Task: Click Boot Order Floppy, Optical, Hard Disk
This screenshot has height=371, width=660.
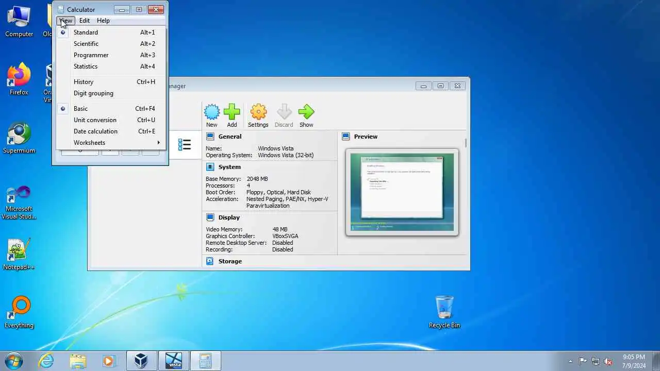Action: point(278,192)
